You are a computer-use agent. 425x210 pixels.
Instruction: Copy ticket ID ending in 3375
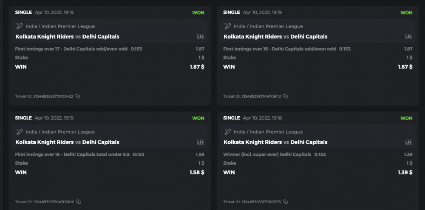(286, 202)
